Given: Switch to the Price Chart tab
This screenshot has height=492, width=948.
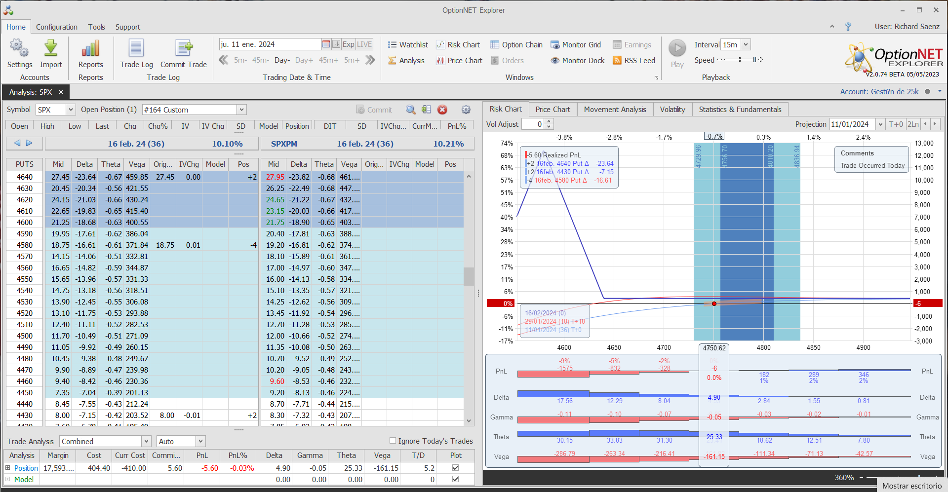Looking at the screenshot, I should [x=553, y=110].
